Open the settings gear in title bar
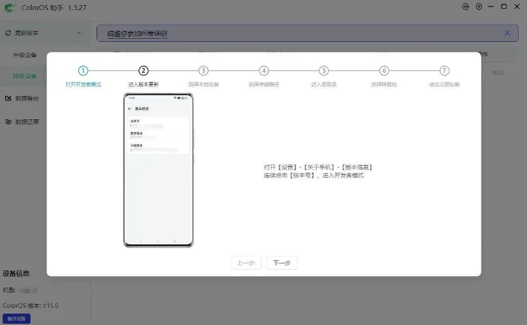Viewport: 527px width, 325px height. 479,7
